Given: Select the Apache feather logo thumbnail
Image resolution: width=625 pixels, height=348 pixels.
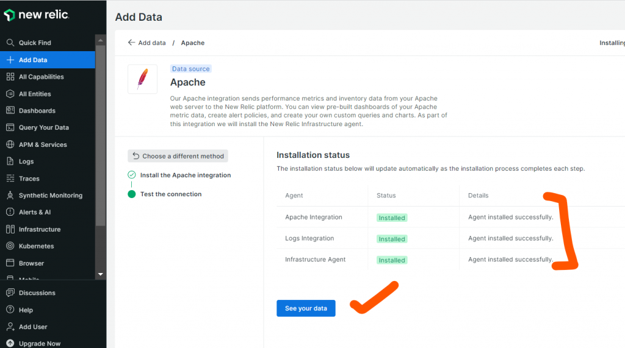Looking at the screenshot, I should [x=142, y=79].
